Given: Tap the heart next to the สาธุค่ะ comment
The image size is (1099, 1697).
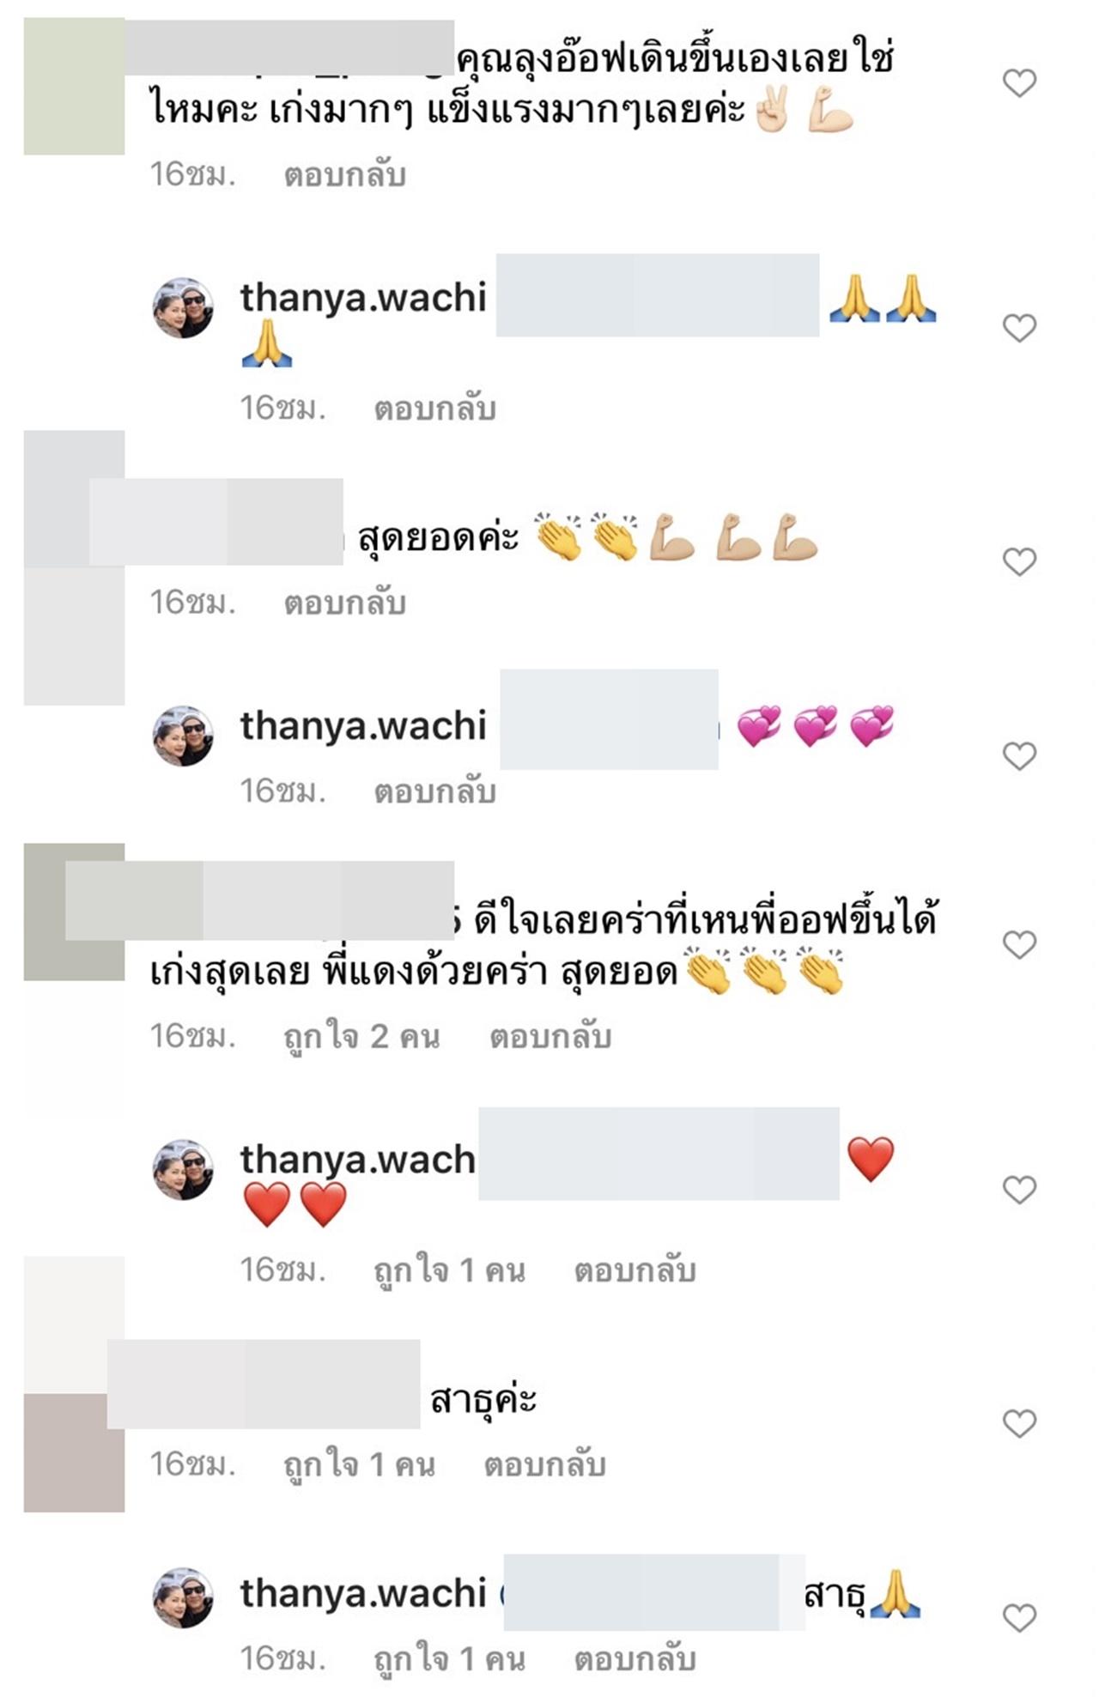Looking at the screenshot, I should pos(1019,1424).
